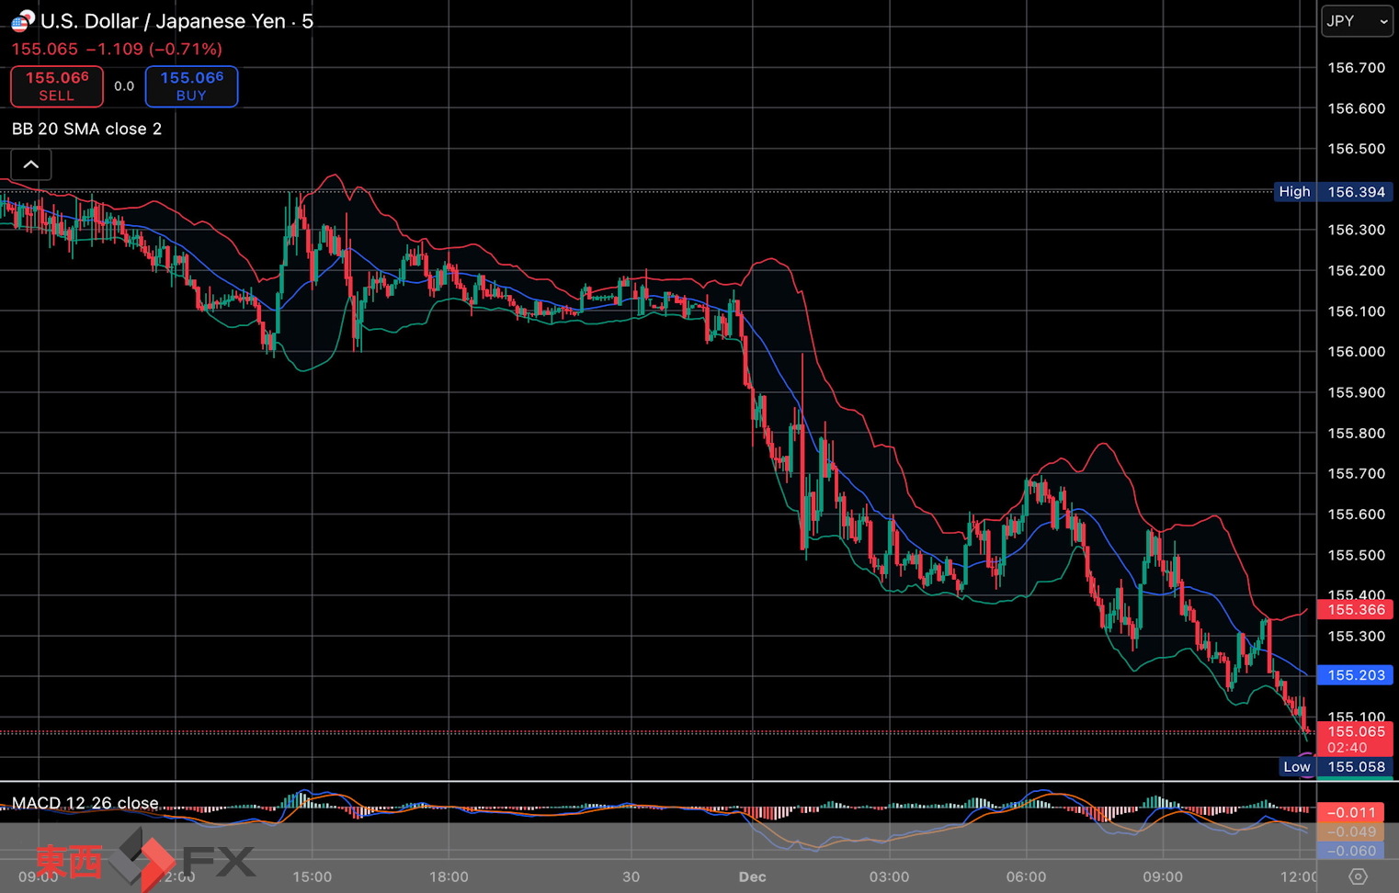Select the BB 20 SMA close 2 indicator
1399x893 pixels.
(86, 129)
